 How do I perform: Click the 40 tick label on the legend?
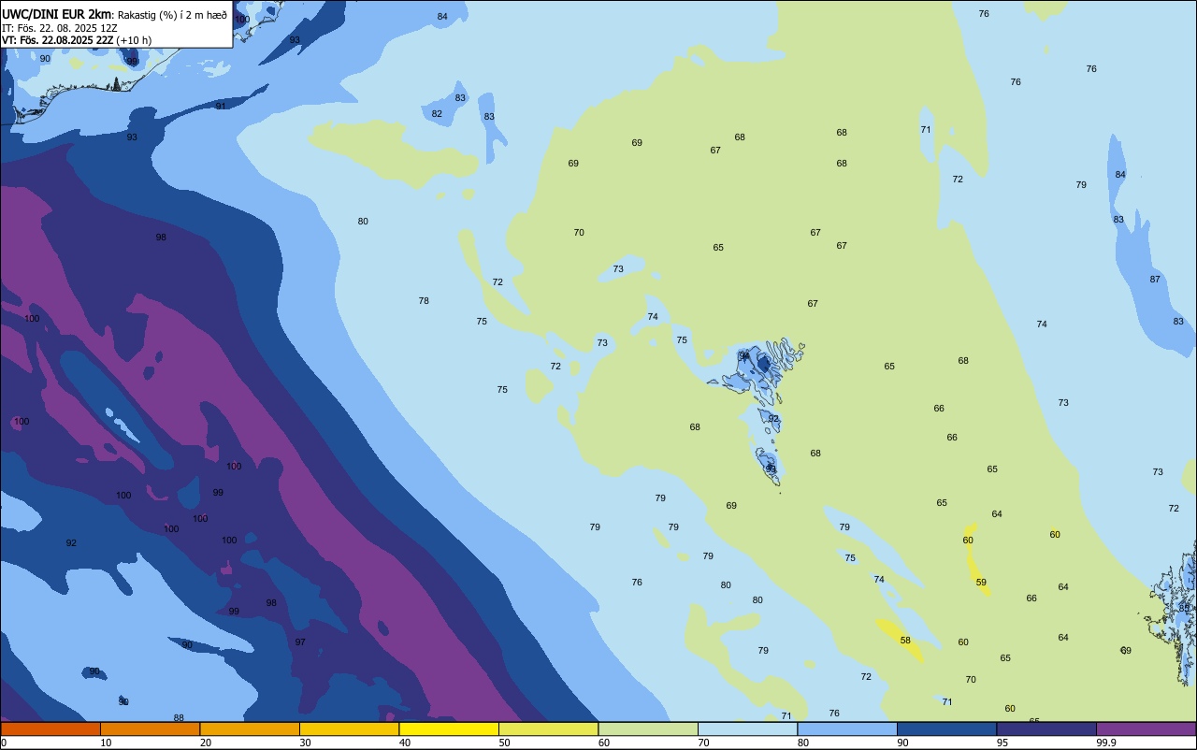[x=405, y=743]
